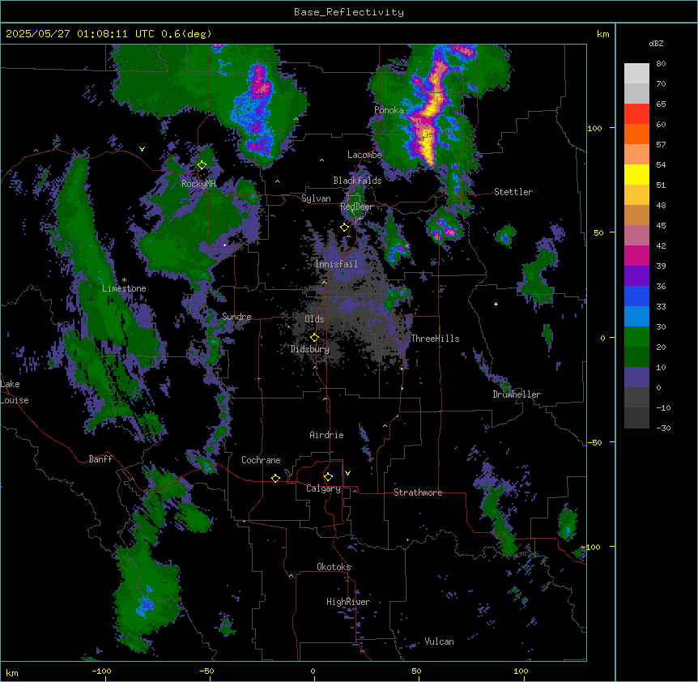Screen dimensions: 698x682
Task: Click the Strathmore label
Action: coord(418,492)
